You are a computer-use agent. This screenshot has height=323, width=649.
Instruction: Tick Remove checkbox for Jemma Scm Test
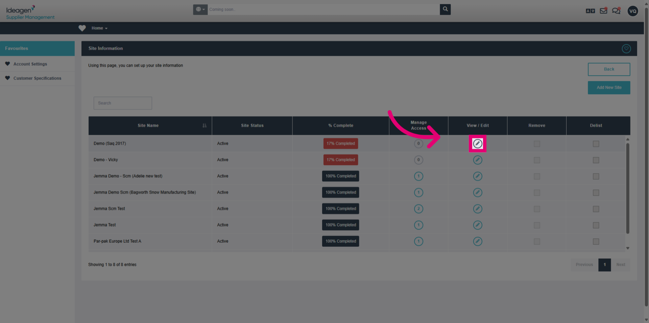tap(537, 209)
